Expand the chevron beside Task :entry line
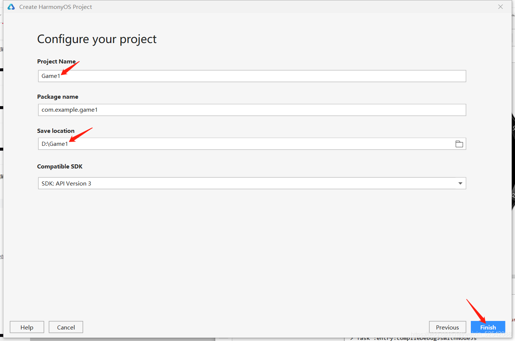This screenshot has width=515, height=341. 351,339
